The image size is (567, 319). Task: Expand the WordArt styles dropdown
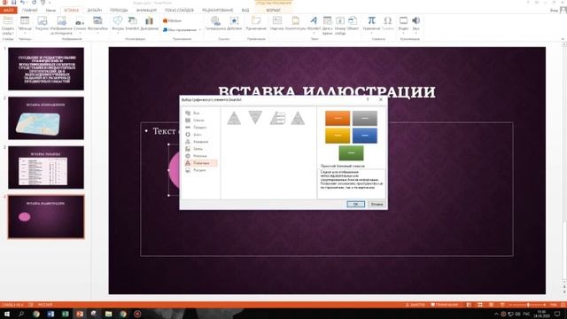(314, 33)
